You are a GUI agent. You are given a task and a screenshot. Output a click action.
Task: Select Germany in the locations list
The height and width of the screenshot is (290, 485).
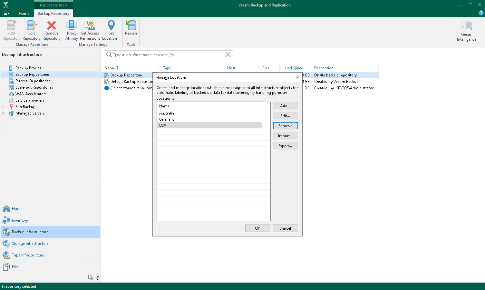167,119
